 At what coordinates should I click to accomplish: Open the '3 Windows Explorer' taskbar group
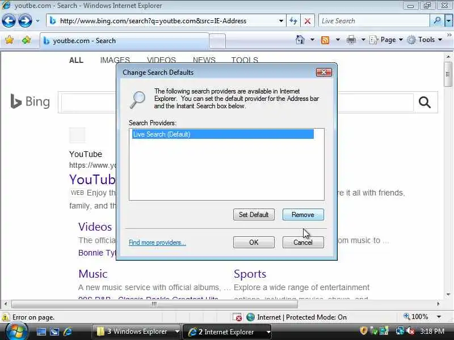pos(137,331)
